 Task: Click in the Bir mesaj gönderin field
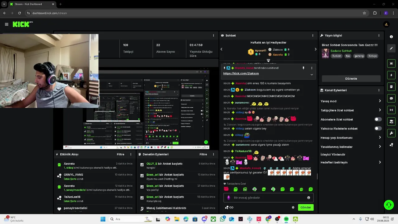(x=268, y=198)
